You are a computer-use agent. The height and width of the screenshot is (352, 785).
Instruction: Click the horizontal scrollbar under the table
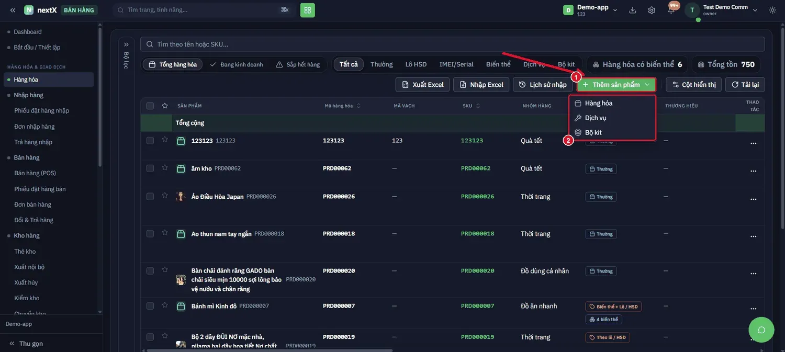pos(270,350)
